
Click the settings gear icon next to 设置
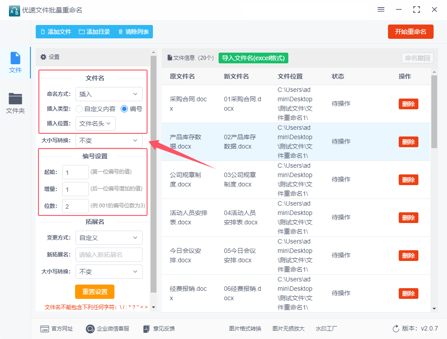coord(43,57)
